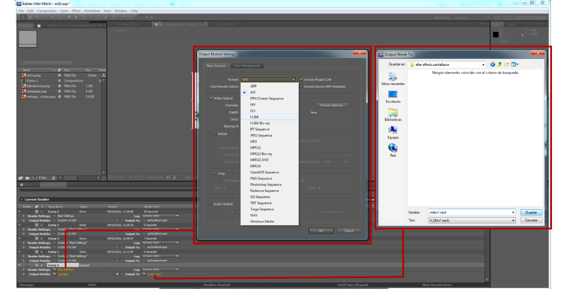
Task: Select the Eraser tool
Action: [x=106, y=17]
